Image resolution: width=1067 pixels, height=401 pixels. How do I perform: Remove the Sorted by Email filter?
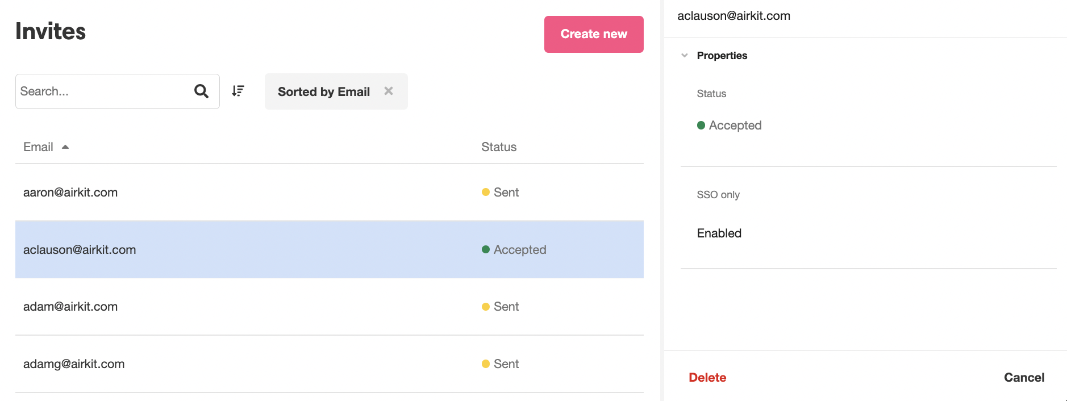coord(389,91)
